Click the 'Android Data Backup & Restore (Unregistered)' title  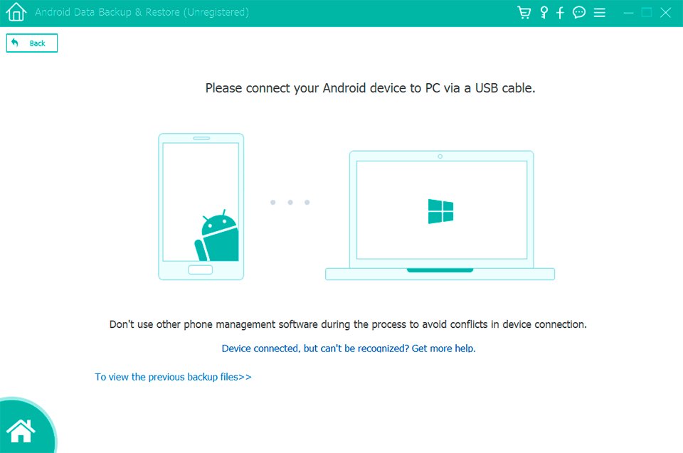pyautogui.click(x=142, y=12)
